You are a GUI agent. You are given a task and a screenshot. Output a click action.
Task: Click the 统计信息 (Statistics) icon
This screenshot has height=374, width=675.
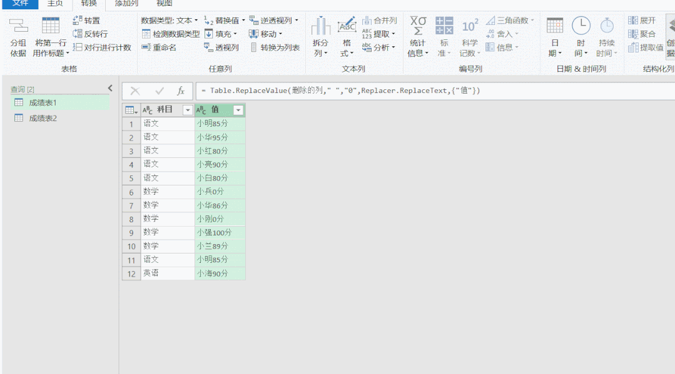click(x=418, y=26)
